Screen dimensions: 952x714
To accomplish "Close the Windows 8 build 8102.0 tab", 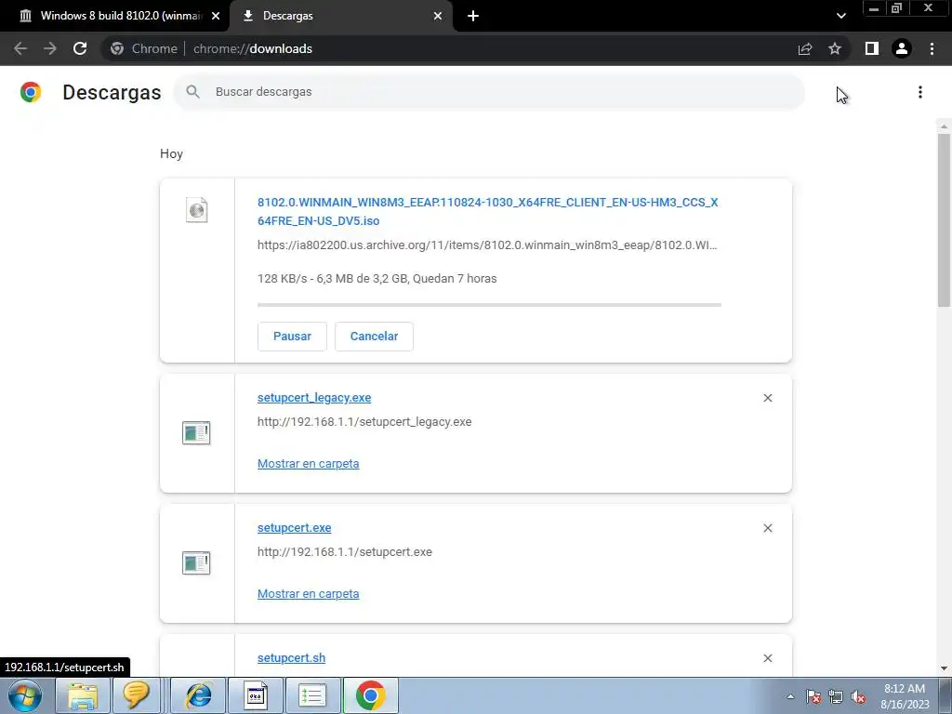I will 216,16.
